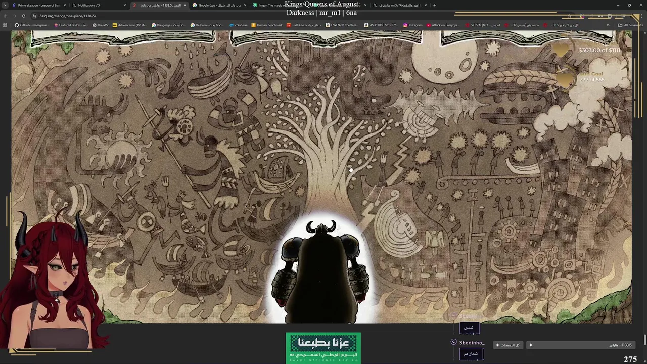Open the VG27AQML1 bookmark

pyautogui.click(x=483, y=25)
